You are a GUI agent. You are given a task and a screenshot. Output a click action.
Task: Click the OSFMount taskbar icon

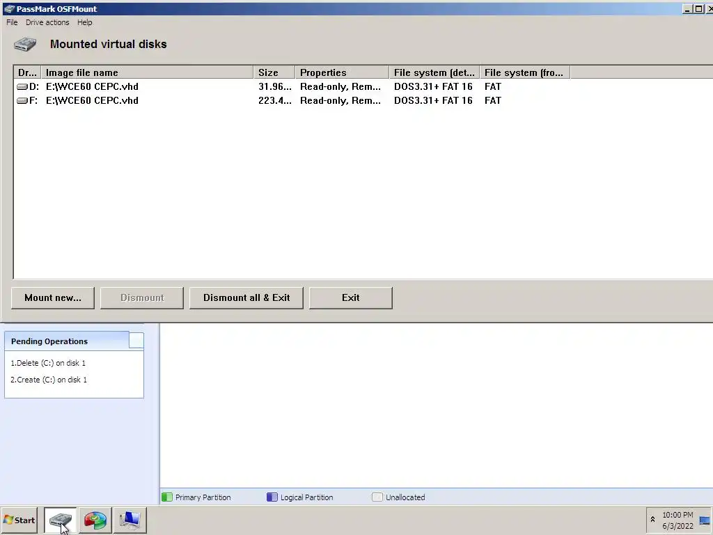coord(61,520)
